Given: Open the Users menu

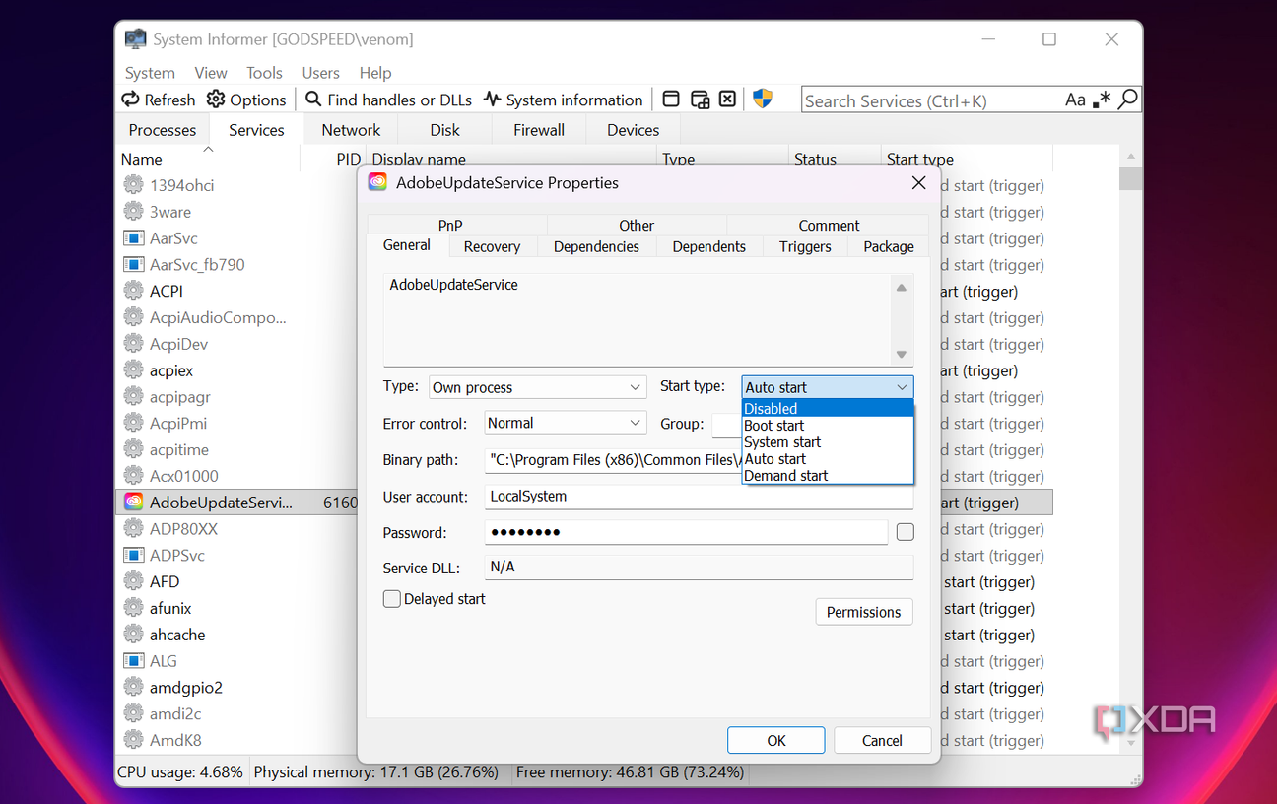Looking at the screenshot, I should [x=320, y=73].
